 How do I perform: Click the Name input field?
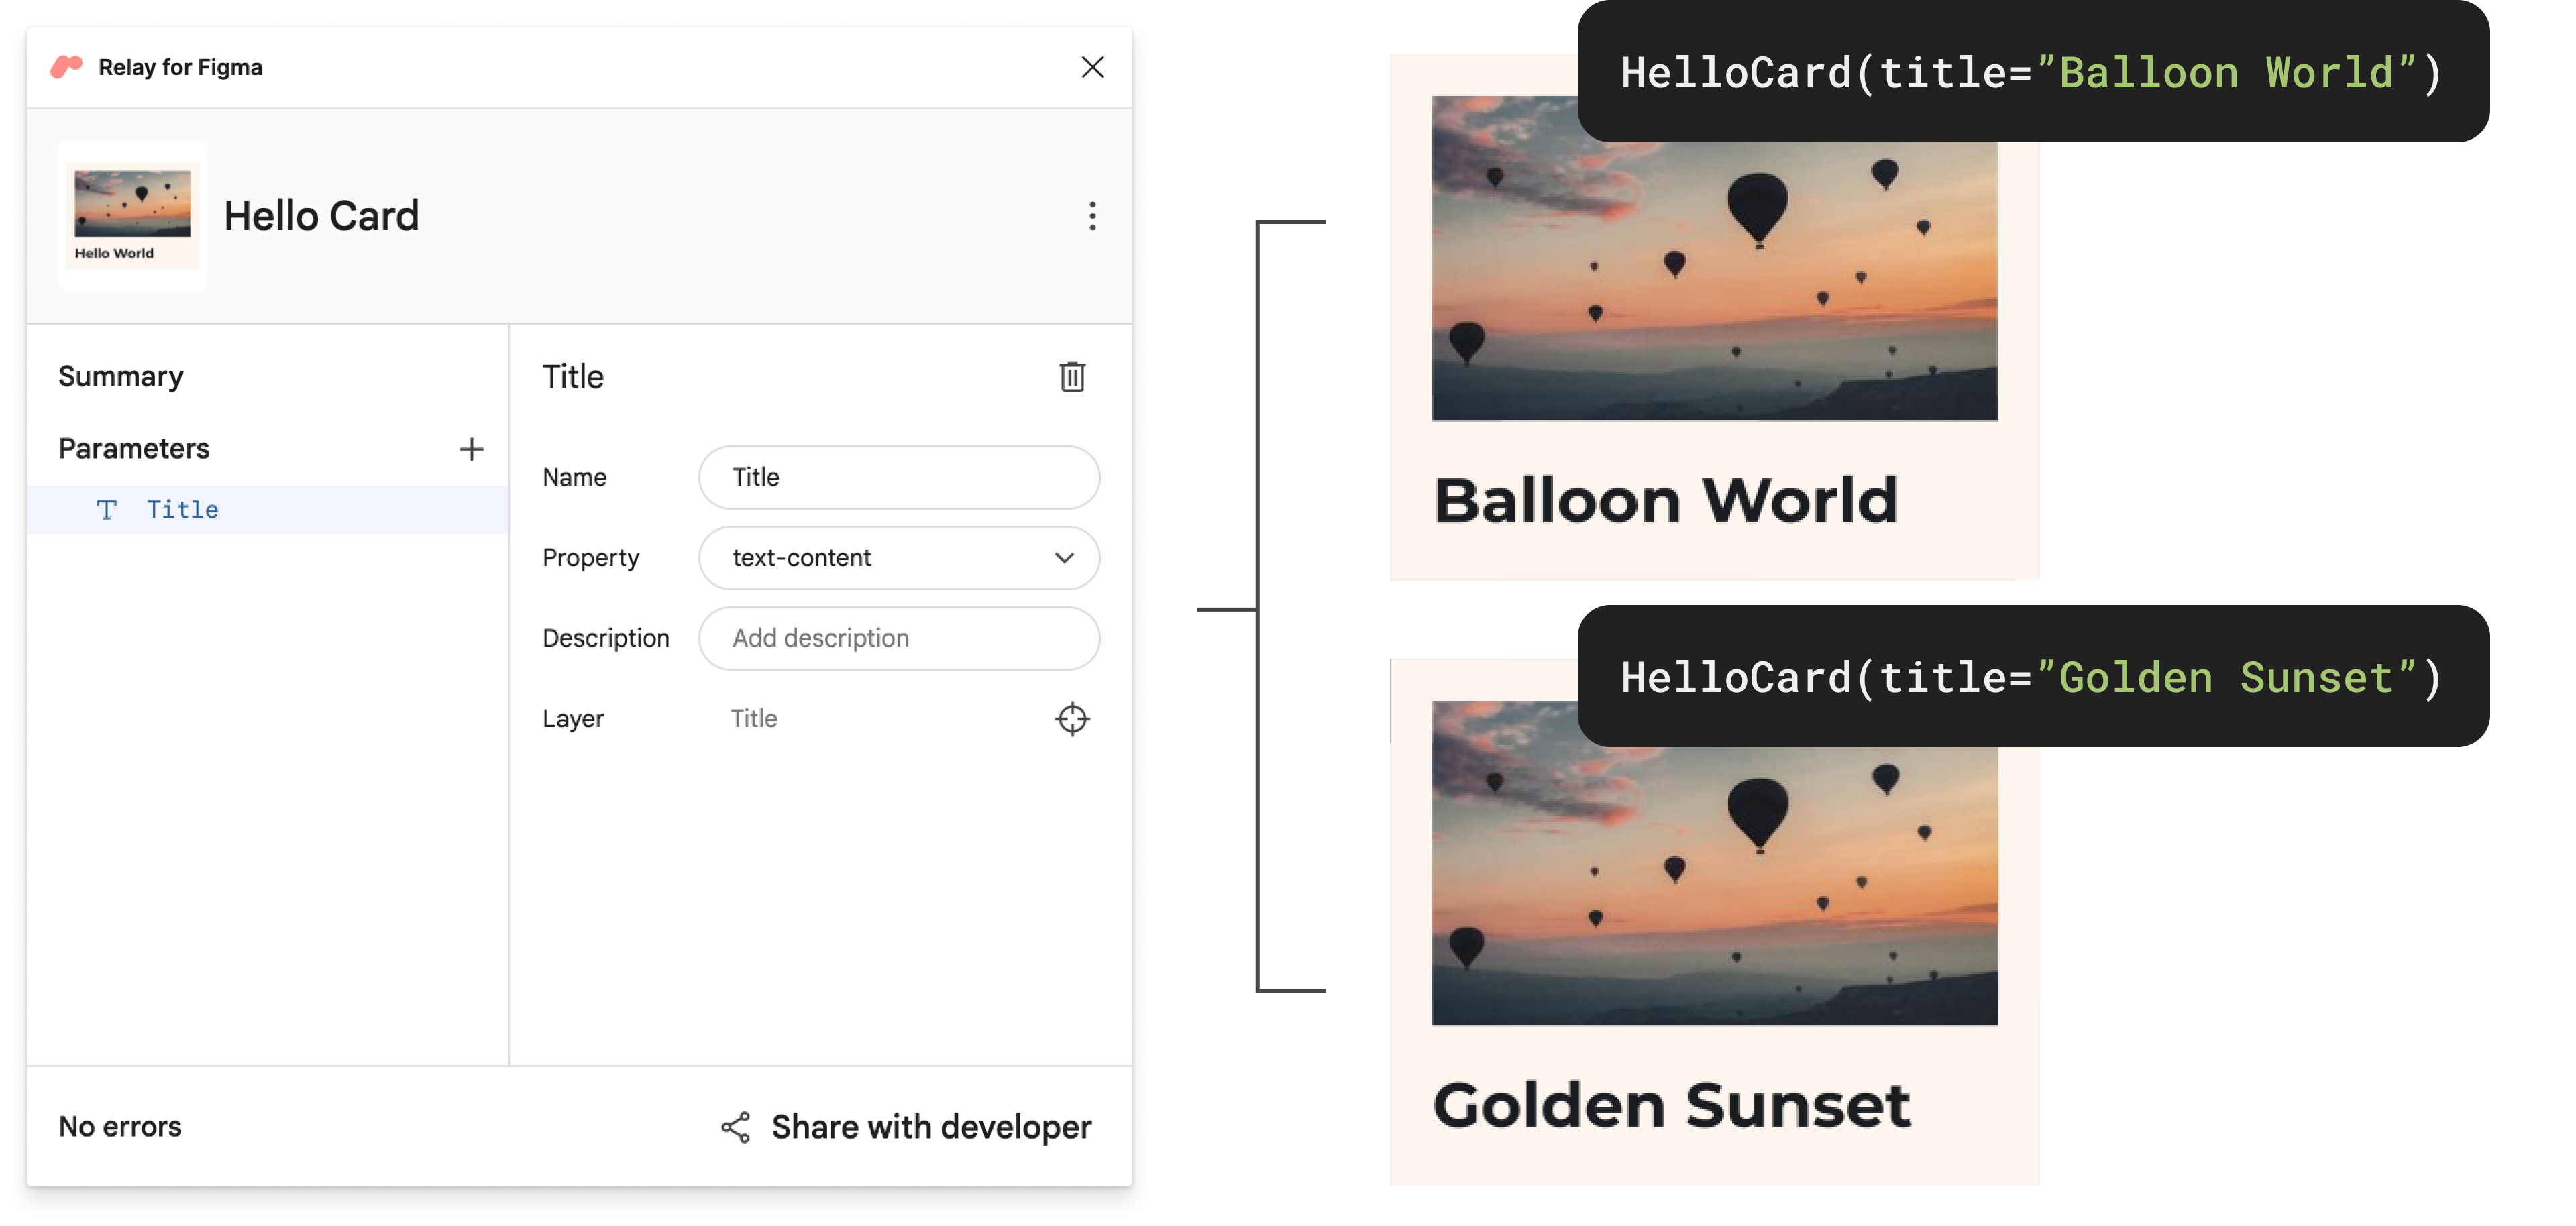(900, 477)
